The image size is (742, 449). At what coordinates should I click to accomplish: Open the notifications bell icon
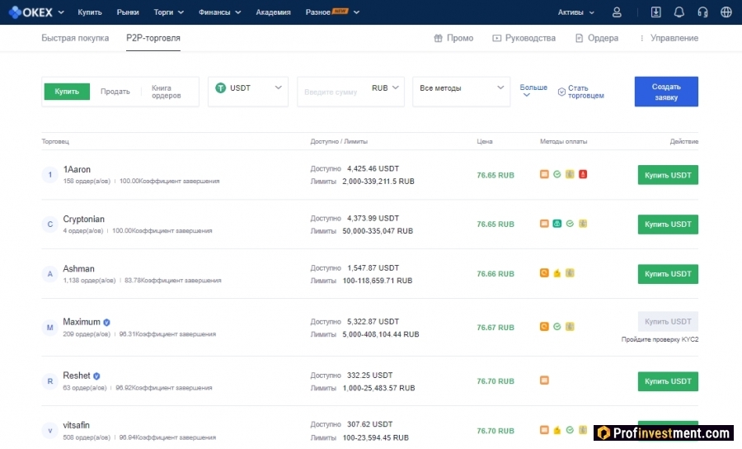tap(679, 12)
